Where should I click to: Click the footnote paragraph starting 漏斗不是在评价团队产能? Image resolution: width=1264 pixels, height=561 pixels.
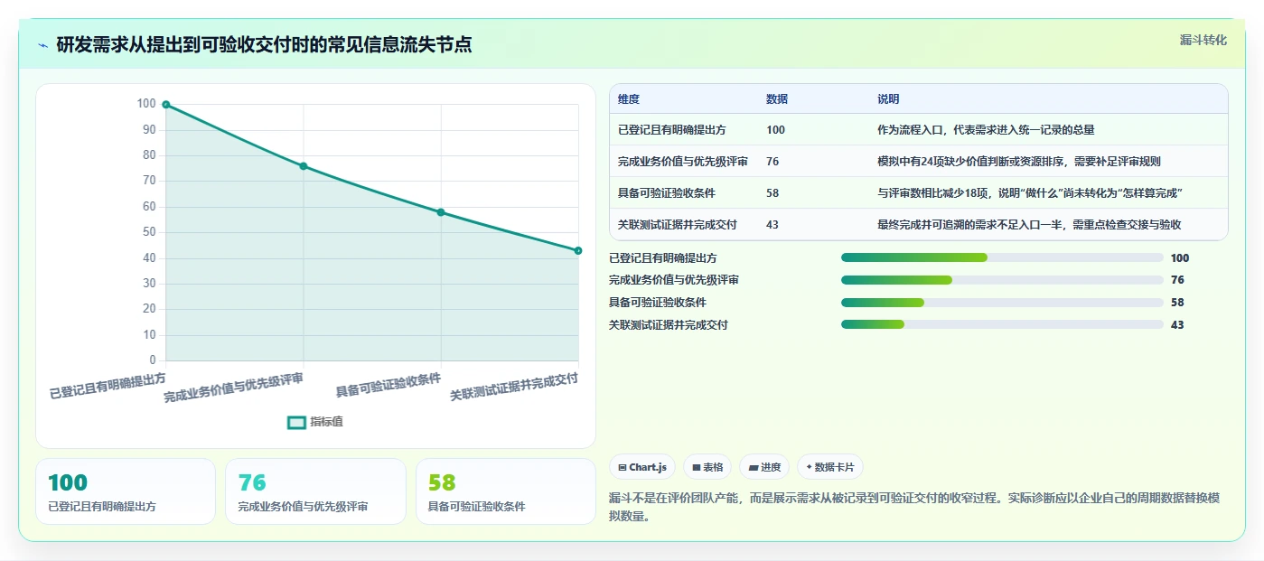click(x=914, y=508)
